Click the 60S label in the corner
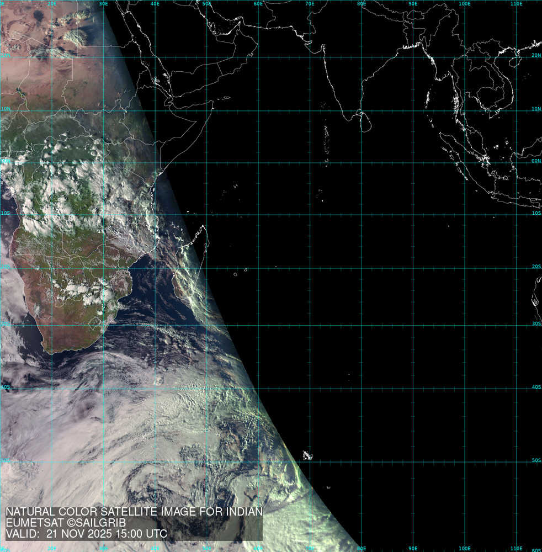This screenshot has width=542, height=552. 536,549
